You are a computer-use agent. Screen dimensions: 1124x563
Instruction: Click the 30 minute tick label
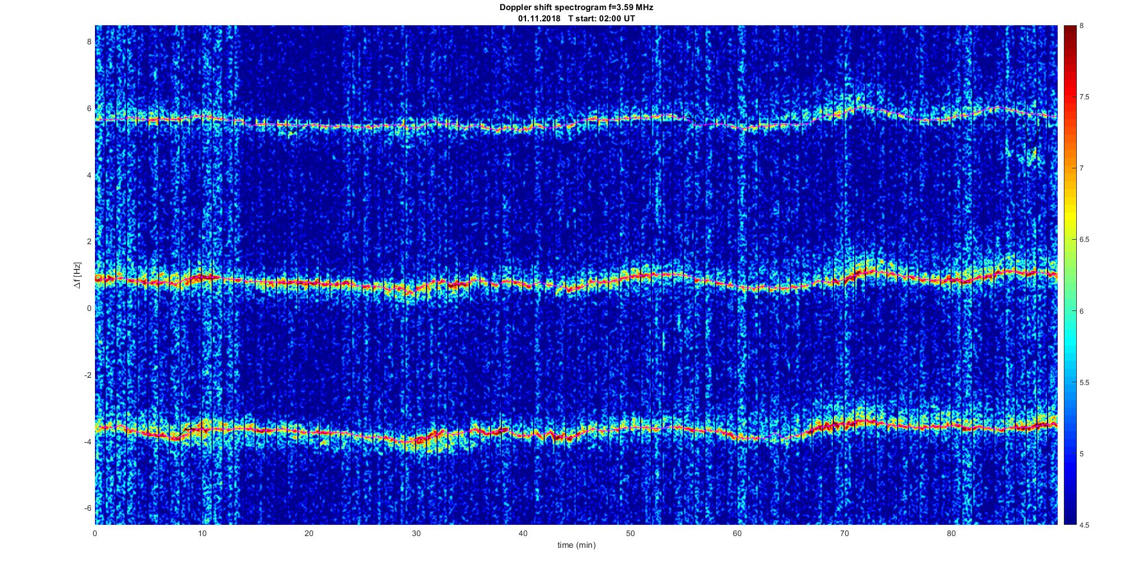tap(416, 533)
